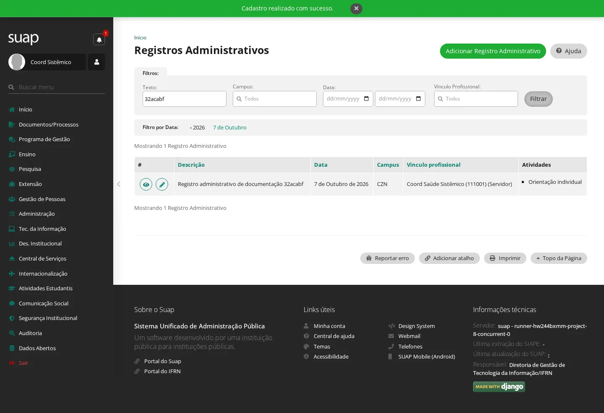Image resolution: width=604 pixels, height=413 pixels.
Task: Click the Des. Institucional chart icon
Action: [x=12, y=244]
